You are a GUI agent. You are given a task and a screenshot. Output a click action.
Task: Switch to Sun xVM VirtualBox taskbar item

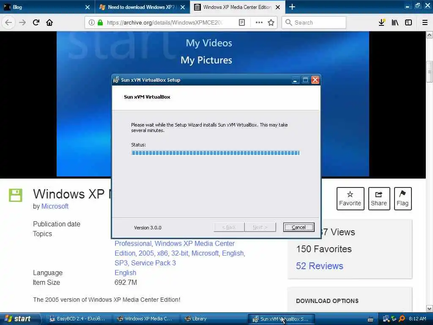(x=281, y=319)
